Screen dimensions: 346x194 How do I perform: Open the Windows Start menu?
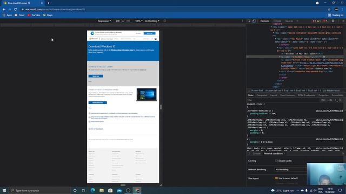tap(4, 190)
